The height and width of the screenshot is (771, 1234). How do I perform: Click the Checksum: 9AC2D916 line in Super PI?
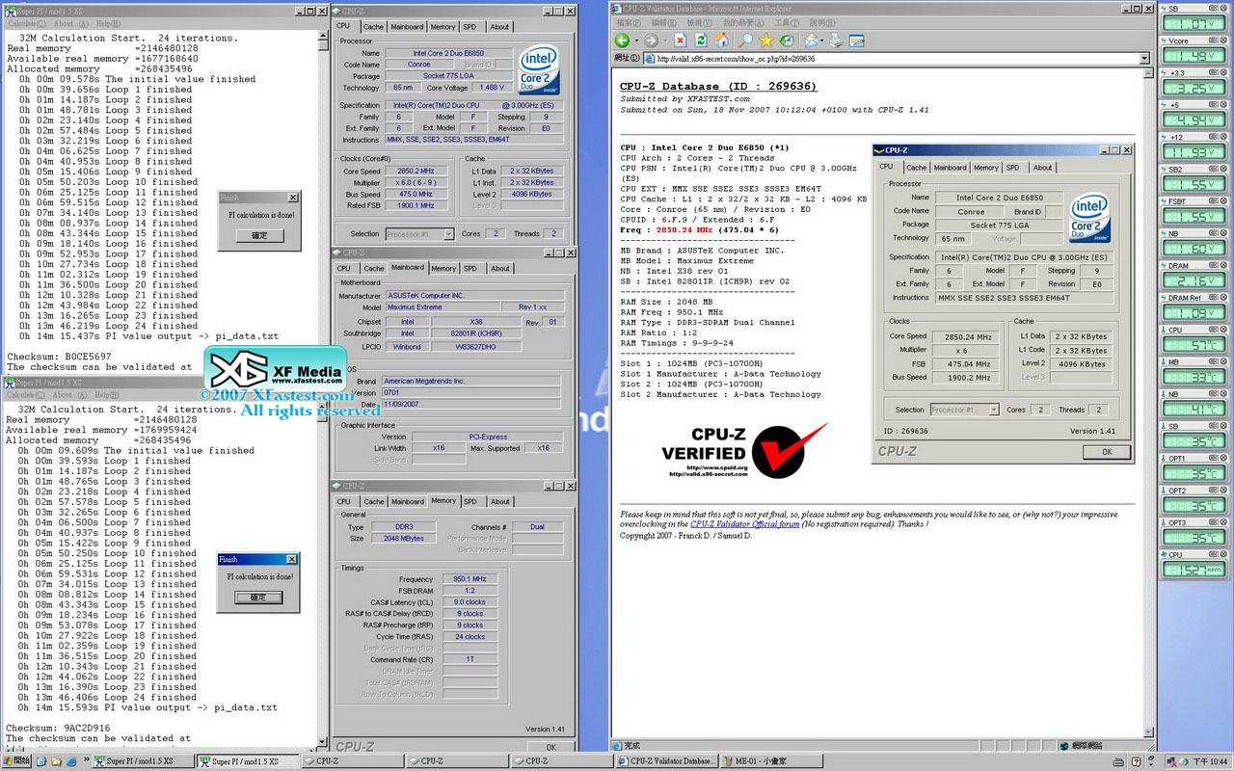click(x=59, y=728)
